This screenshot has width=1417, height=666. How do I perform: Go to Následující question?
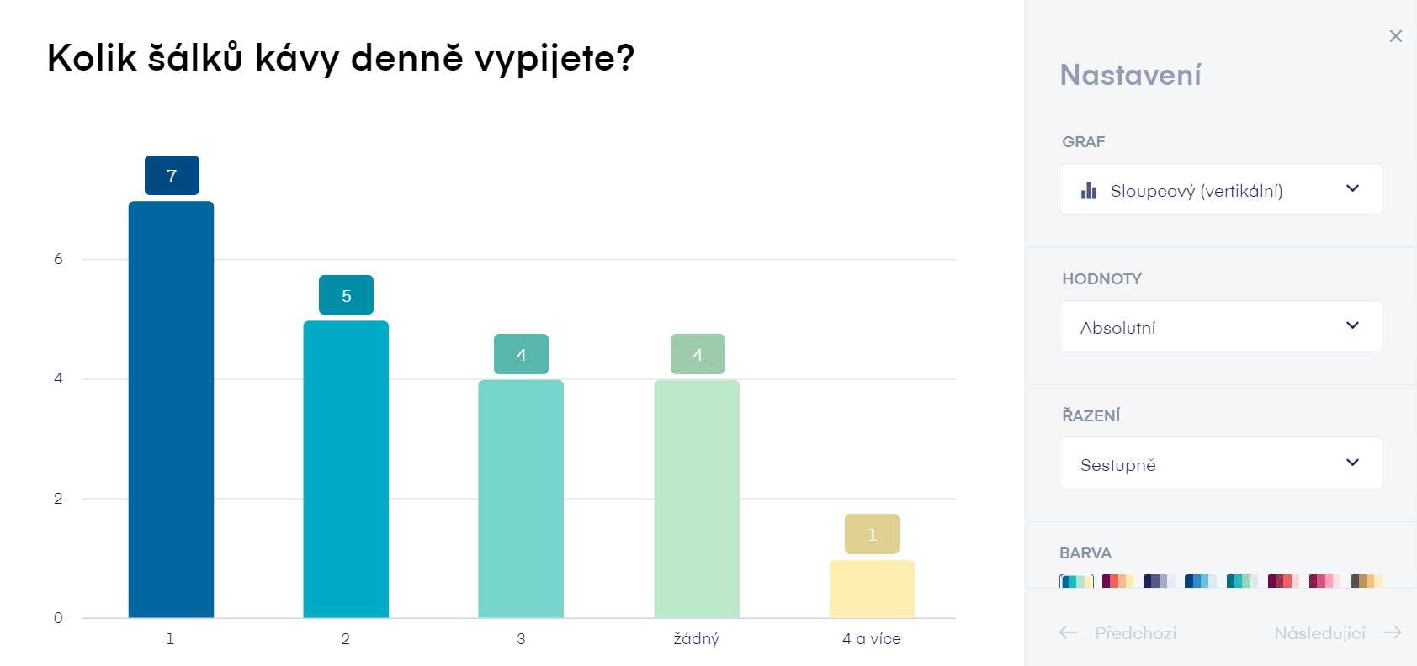click(1319, 633)
